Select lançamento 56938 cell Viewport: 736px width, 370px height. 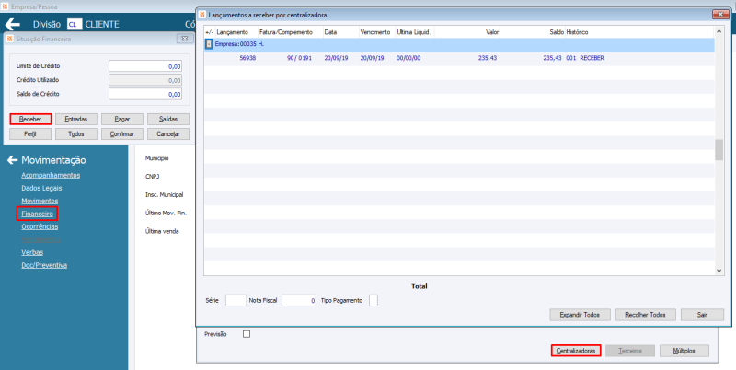pyautogui.click(x=247, y=58)
